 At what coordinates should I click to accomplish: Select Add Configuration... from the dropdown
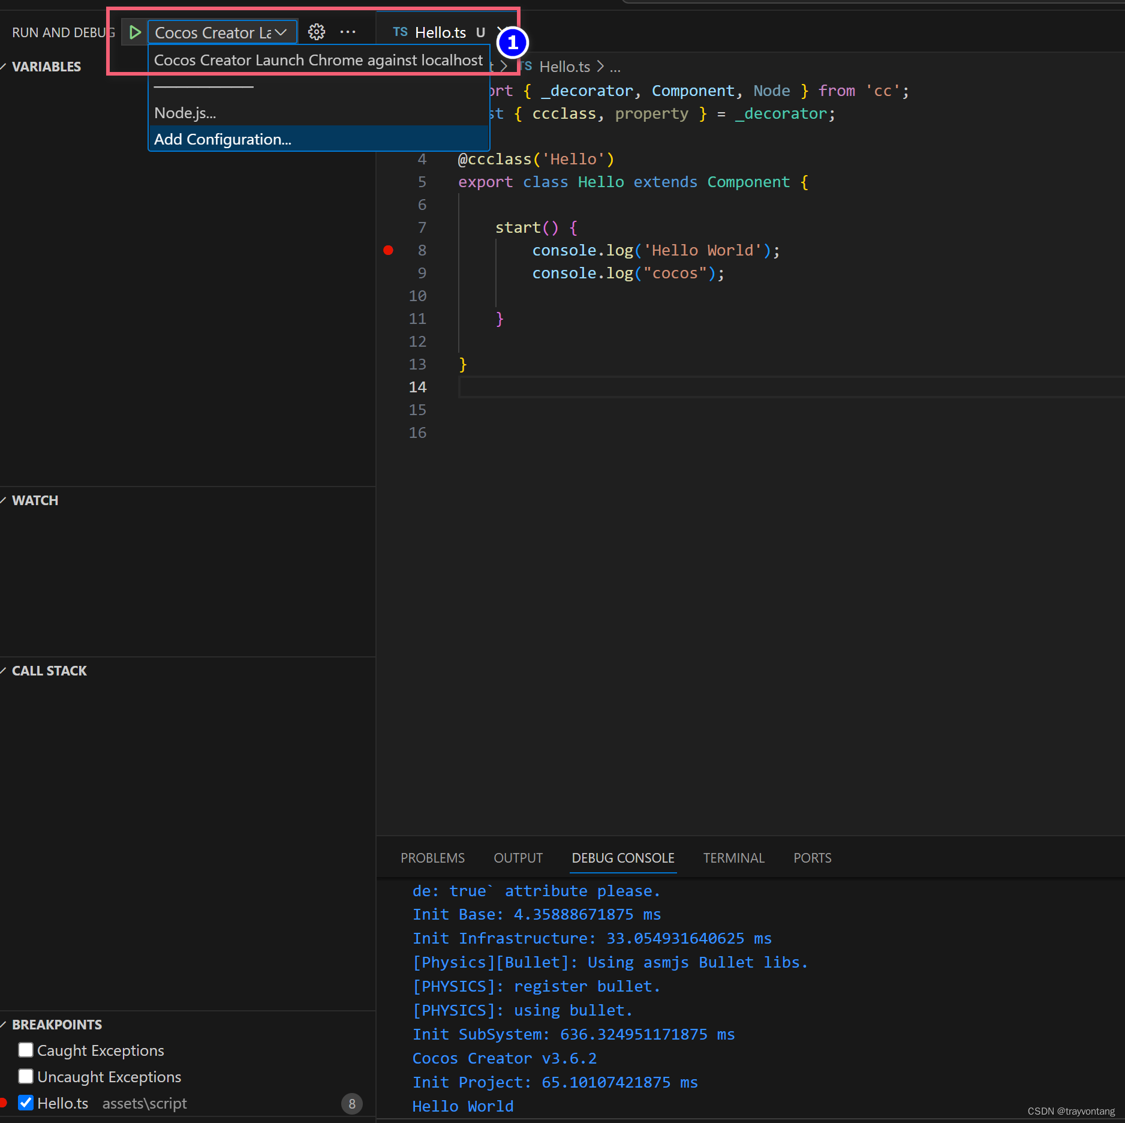point(318,139)
